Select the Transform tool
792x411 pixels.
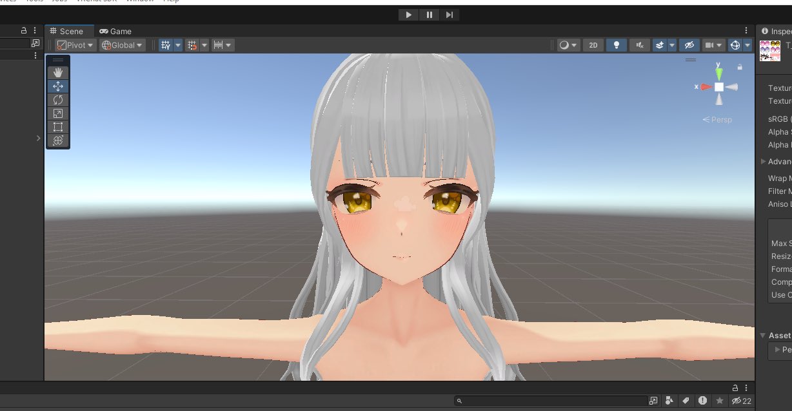click(x=58, y=140)
